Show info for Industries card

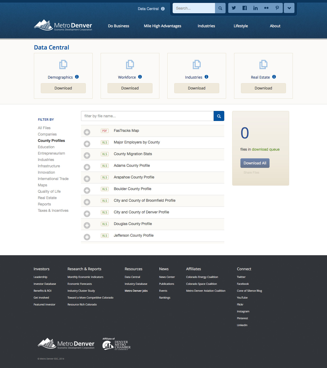[x=207, y=77]
